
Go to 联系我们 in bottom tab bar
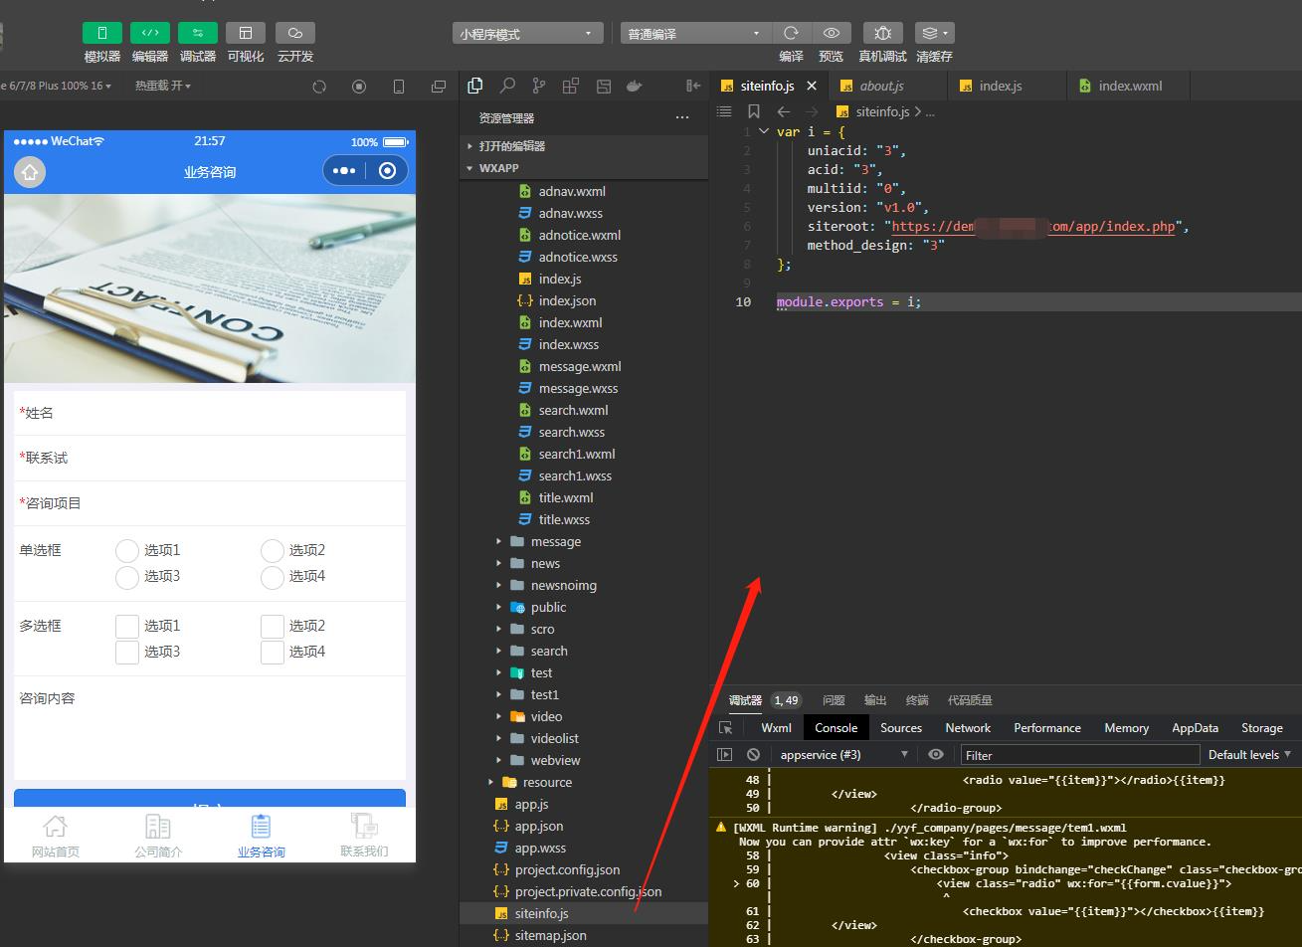click(364, 836)
